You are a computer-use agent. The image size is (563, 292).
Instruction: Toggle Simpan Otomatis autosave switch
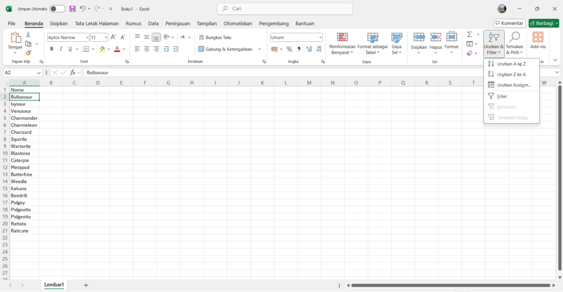(57, 9)
